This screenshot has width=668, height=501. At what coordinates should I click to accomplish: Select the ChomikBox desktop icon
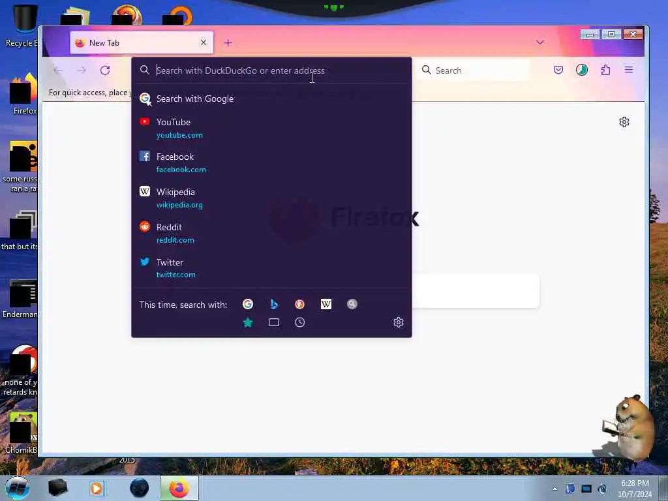tap(22, 433)
